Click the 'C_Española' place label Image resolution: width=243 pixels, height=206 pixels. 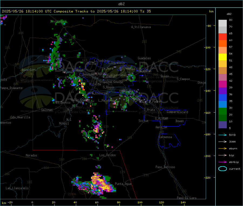click(x=116, y=63)
